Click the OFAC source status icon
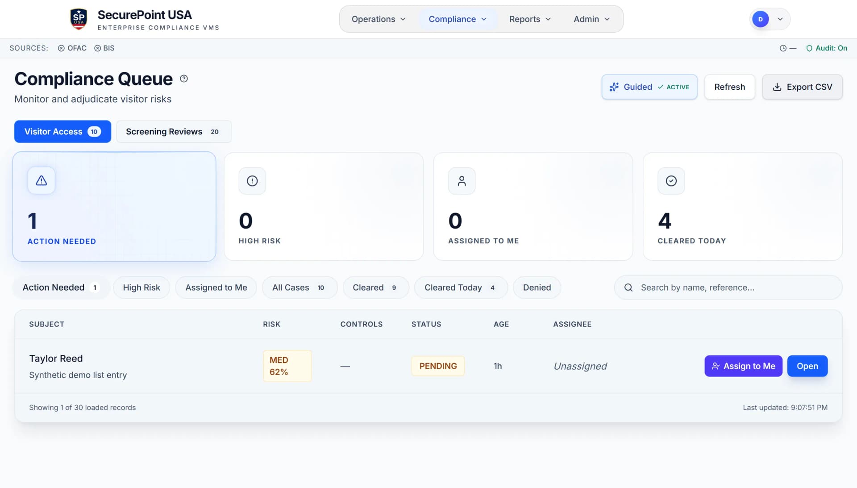Viewport: 857px width, 488px height. pyautogui.click(x=61, y=48)
